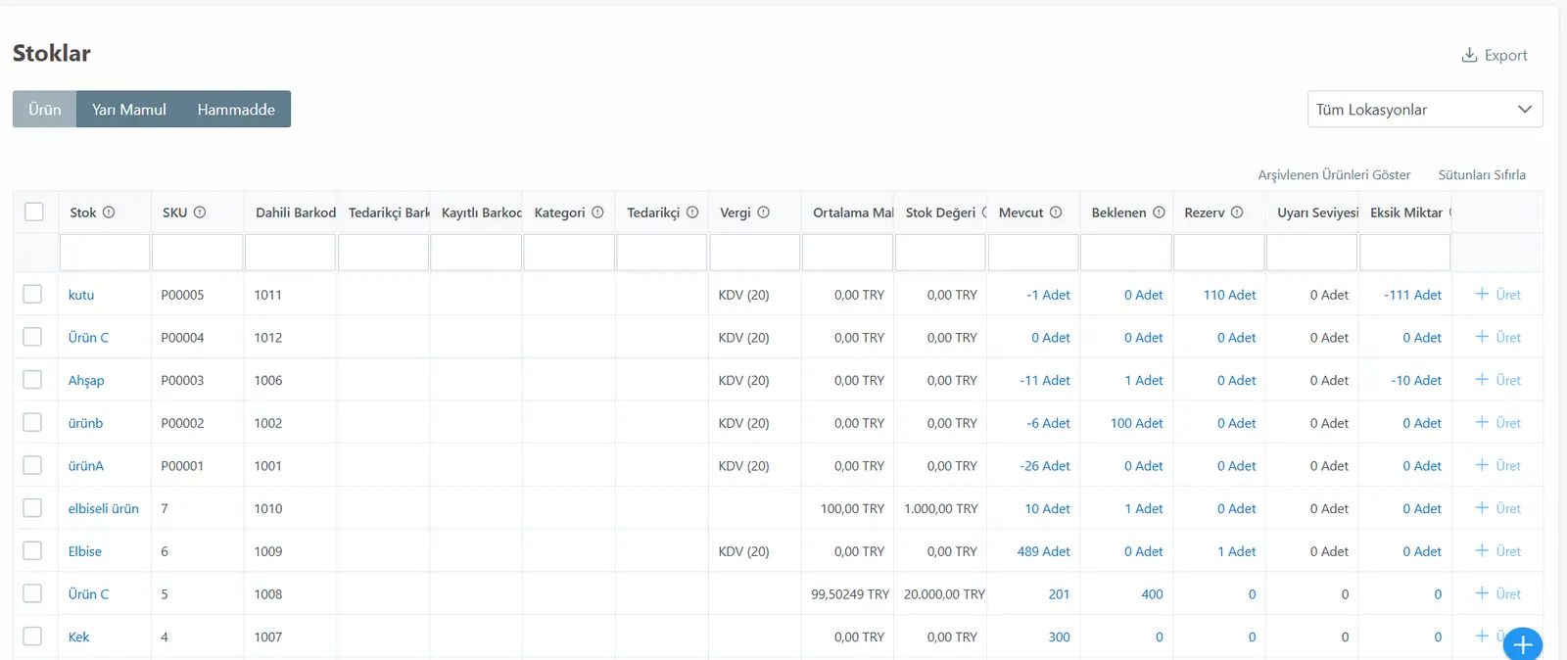Switch to the Yarı Mamul tab
This screenshot has height=660, width=1567.
(x=129, y=109)
